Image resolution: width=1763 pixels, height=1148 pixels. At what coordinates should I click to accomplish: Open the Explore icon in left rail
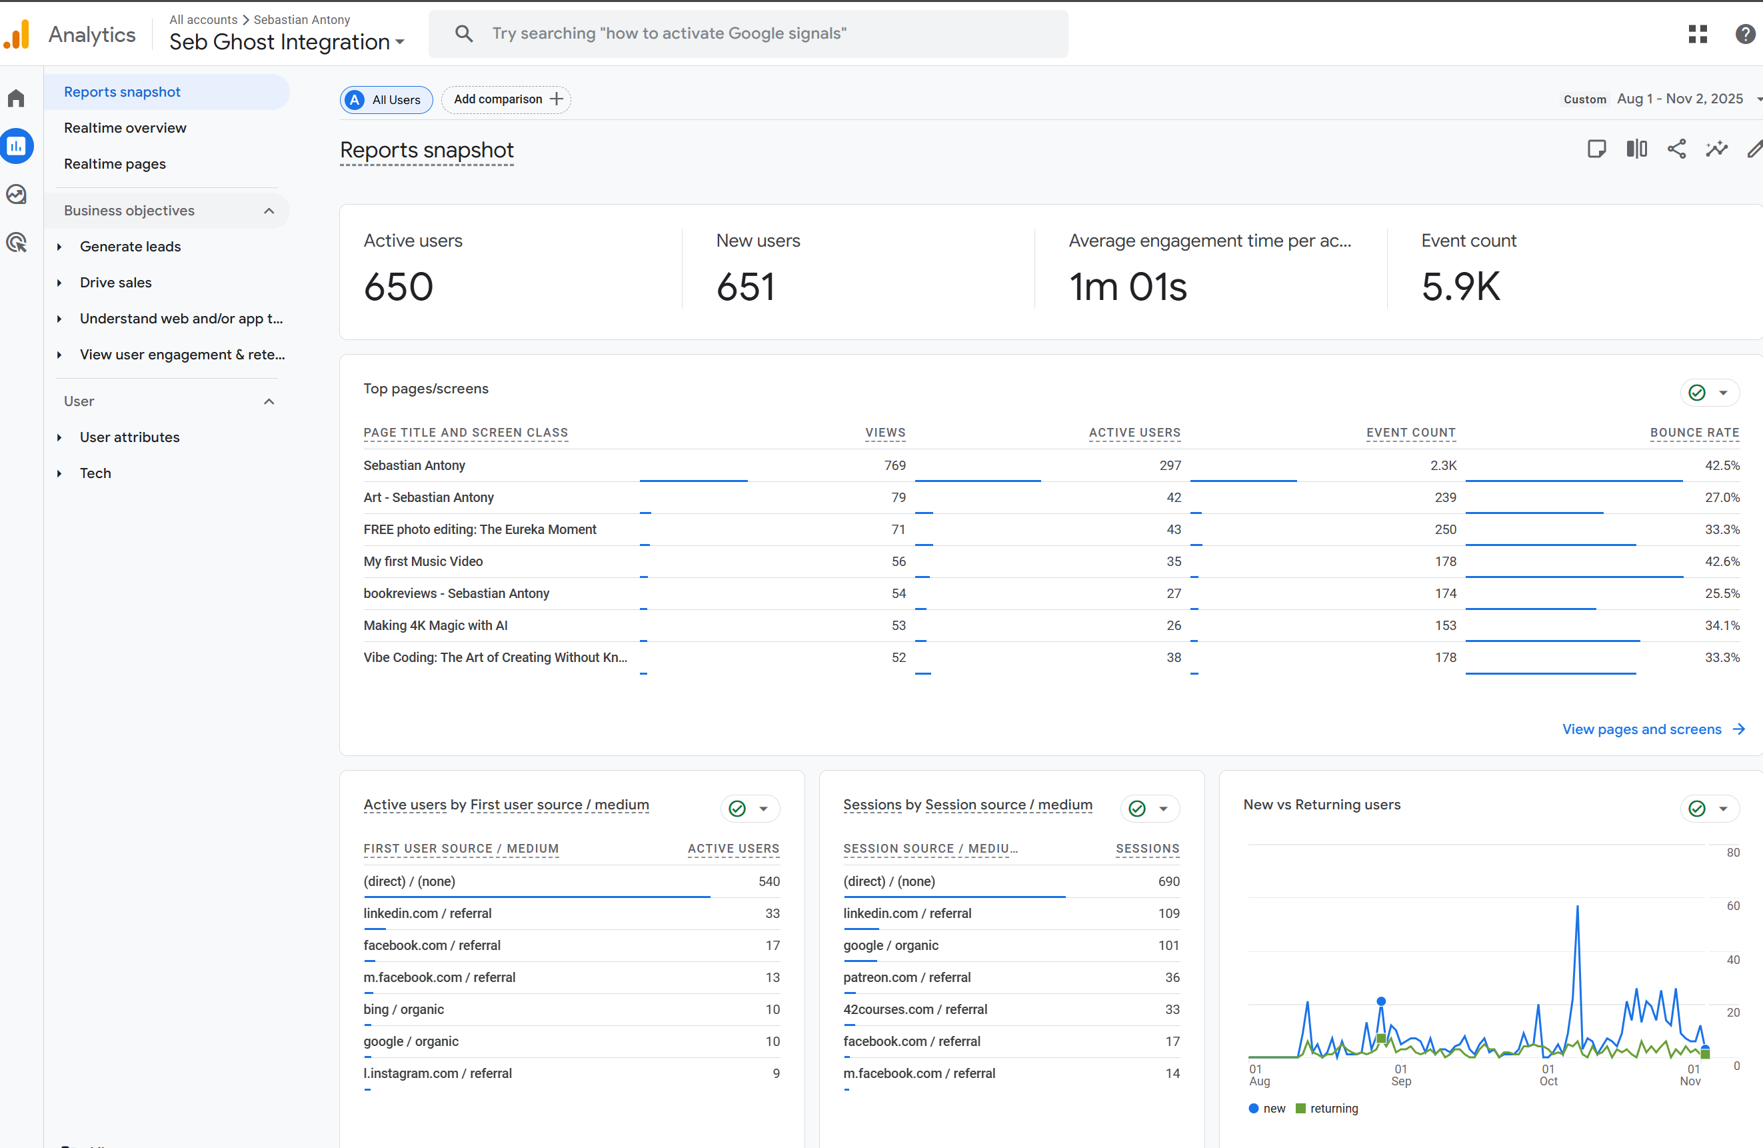pos(16,194)
